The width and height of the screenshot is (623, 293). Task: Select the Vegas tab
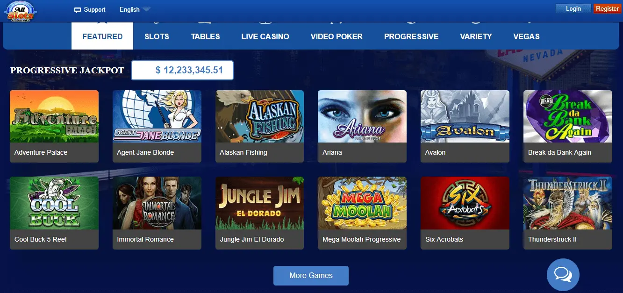coord(526,36)
